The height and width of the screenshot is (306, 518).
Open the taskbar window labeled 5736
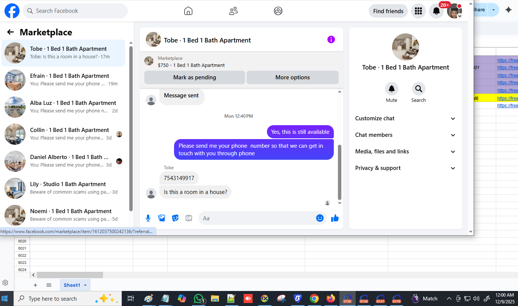coord(347,298)
